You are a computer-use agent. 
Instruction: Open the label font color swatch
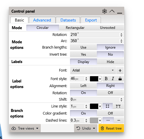96,79
